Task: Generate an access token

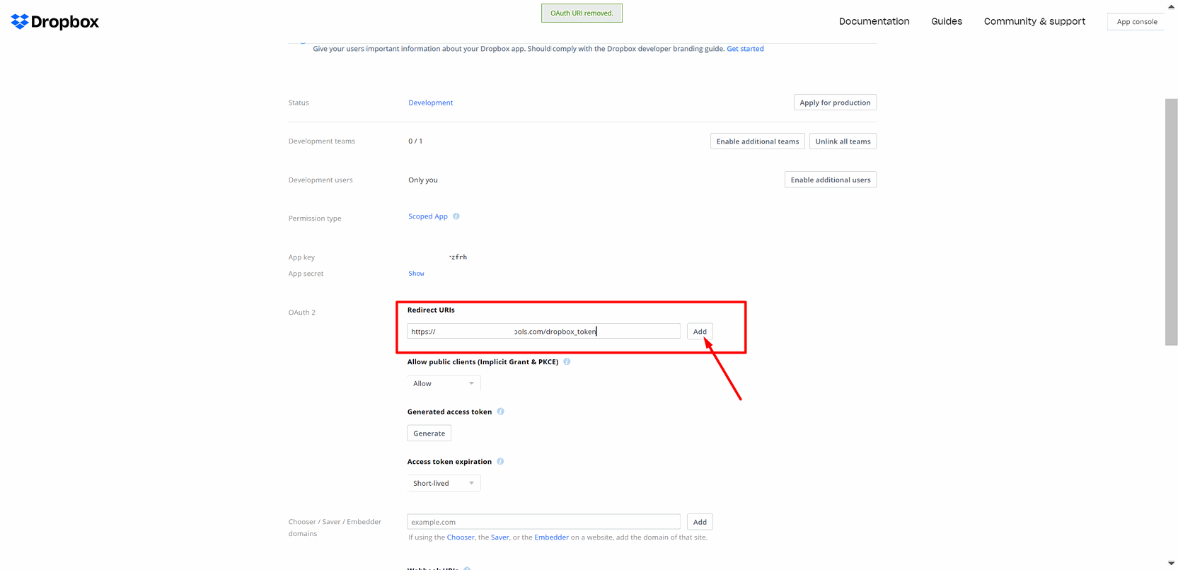Action: (x=429, y=434)
